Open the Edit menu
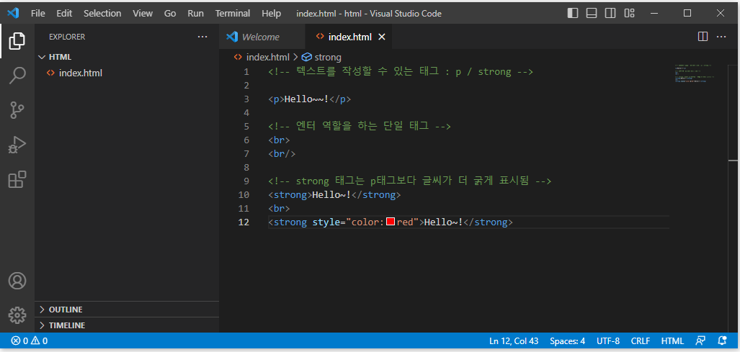The width and height of the screenshot is (740, 352). pos(64,13)
